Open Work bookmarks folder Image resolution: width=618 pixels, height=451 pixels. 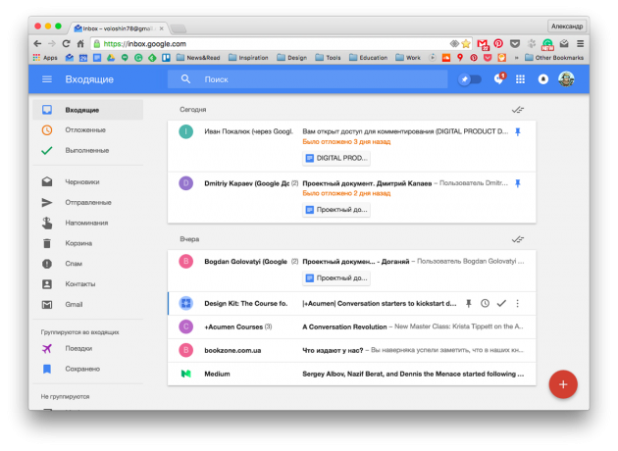[x=408, y=58]
